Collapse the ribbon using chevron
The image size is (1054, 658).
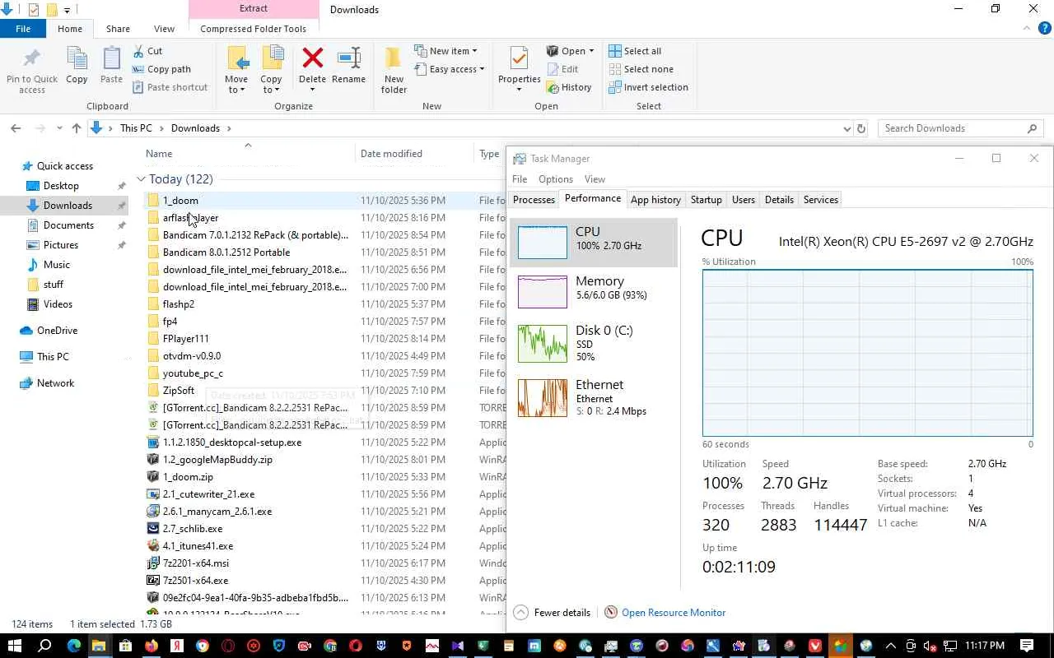[x=1026, y=29]
